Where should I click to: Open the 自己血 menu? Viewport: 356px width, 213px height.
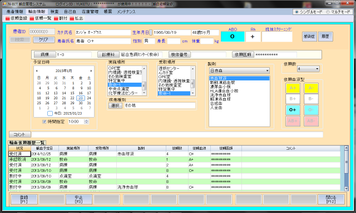[70, 12]
